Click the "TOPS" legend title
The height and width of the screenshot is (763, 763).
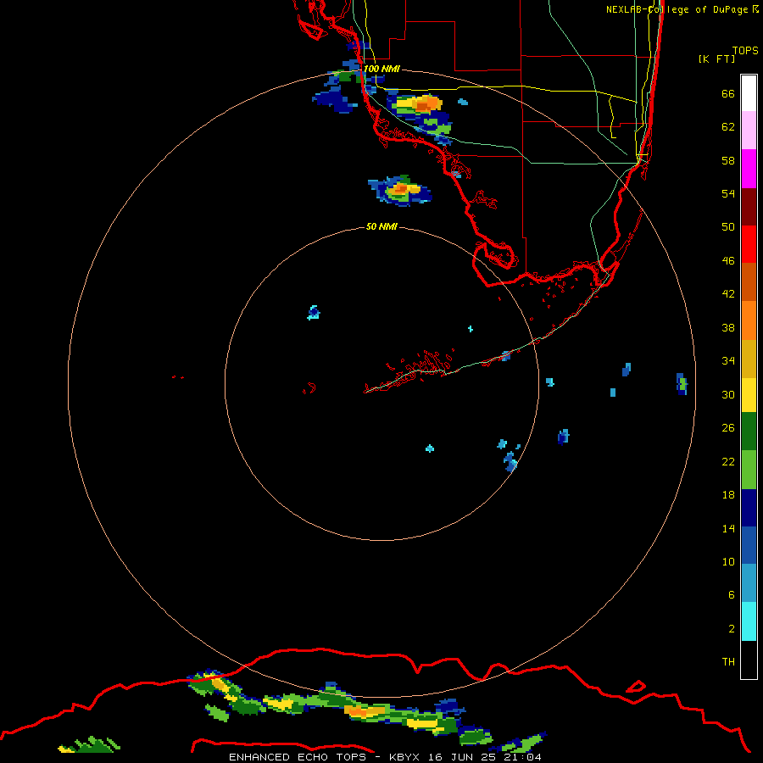tap(745, 50)
